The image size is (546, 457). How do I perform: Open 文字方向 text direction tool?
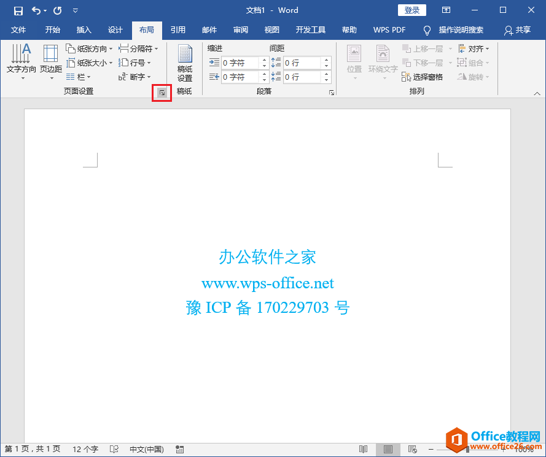click(21, 61)
